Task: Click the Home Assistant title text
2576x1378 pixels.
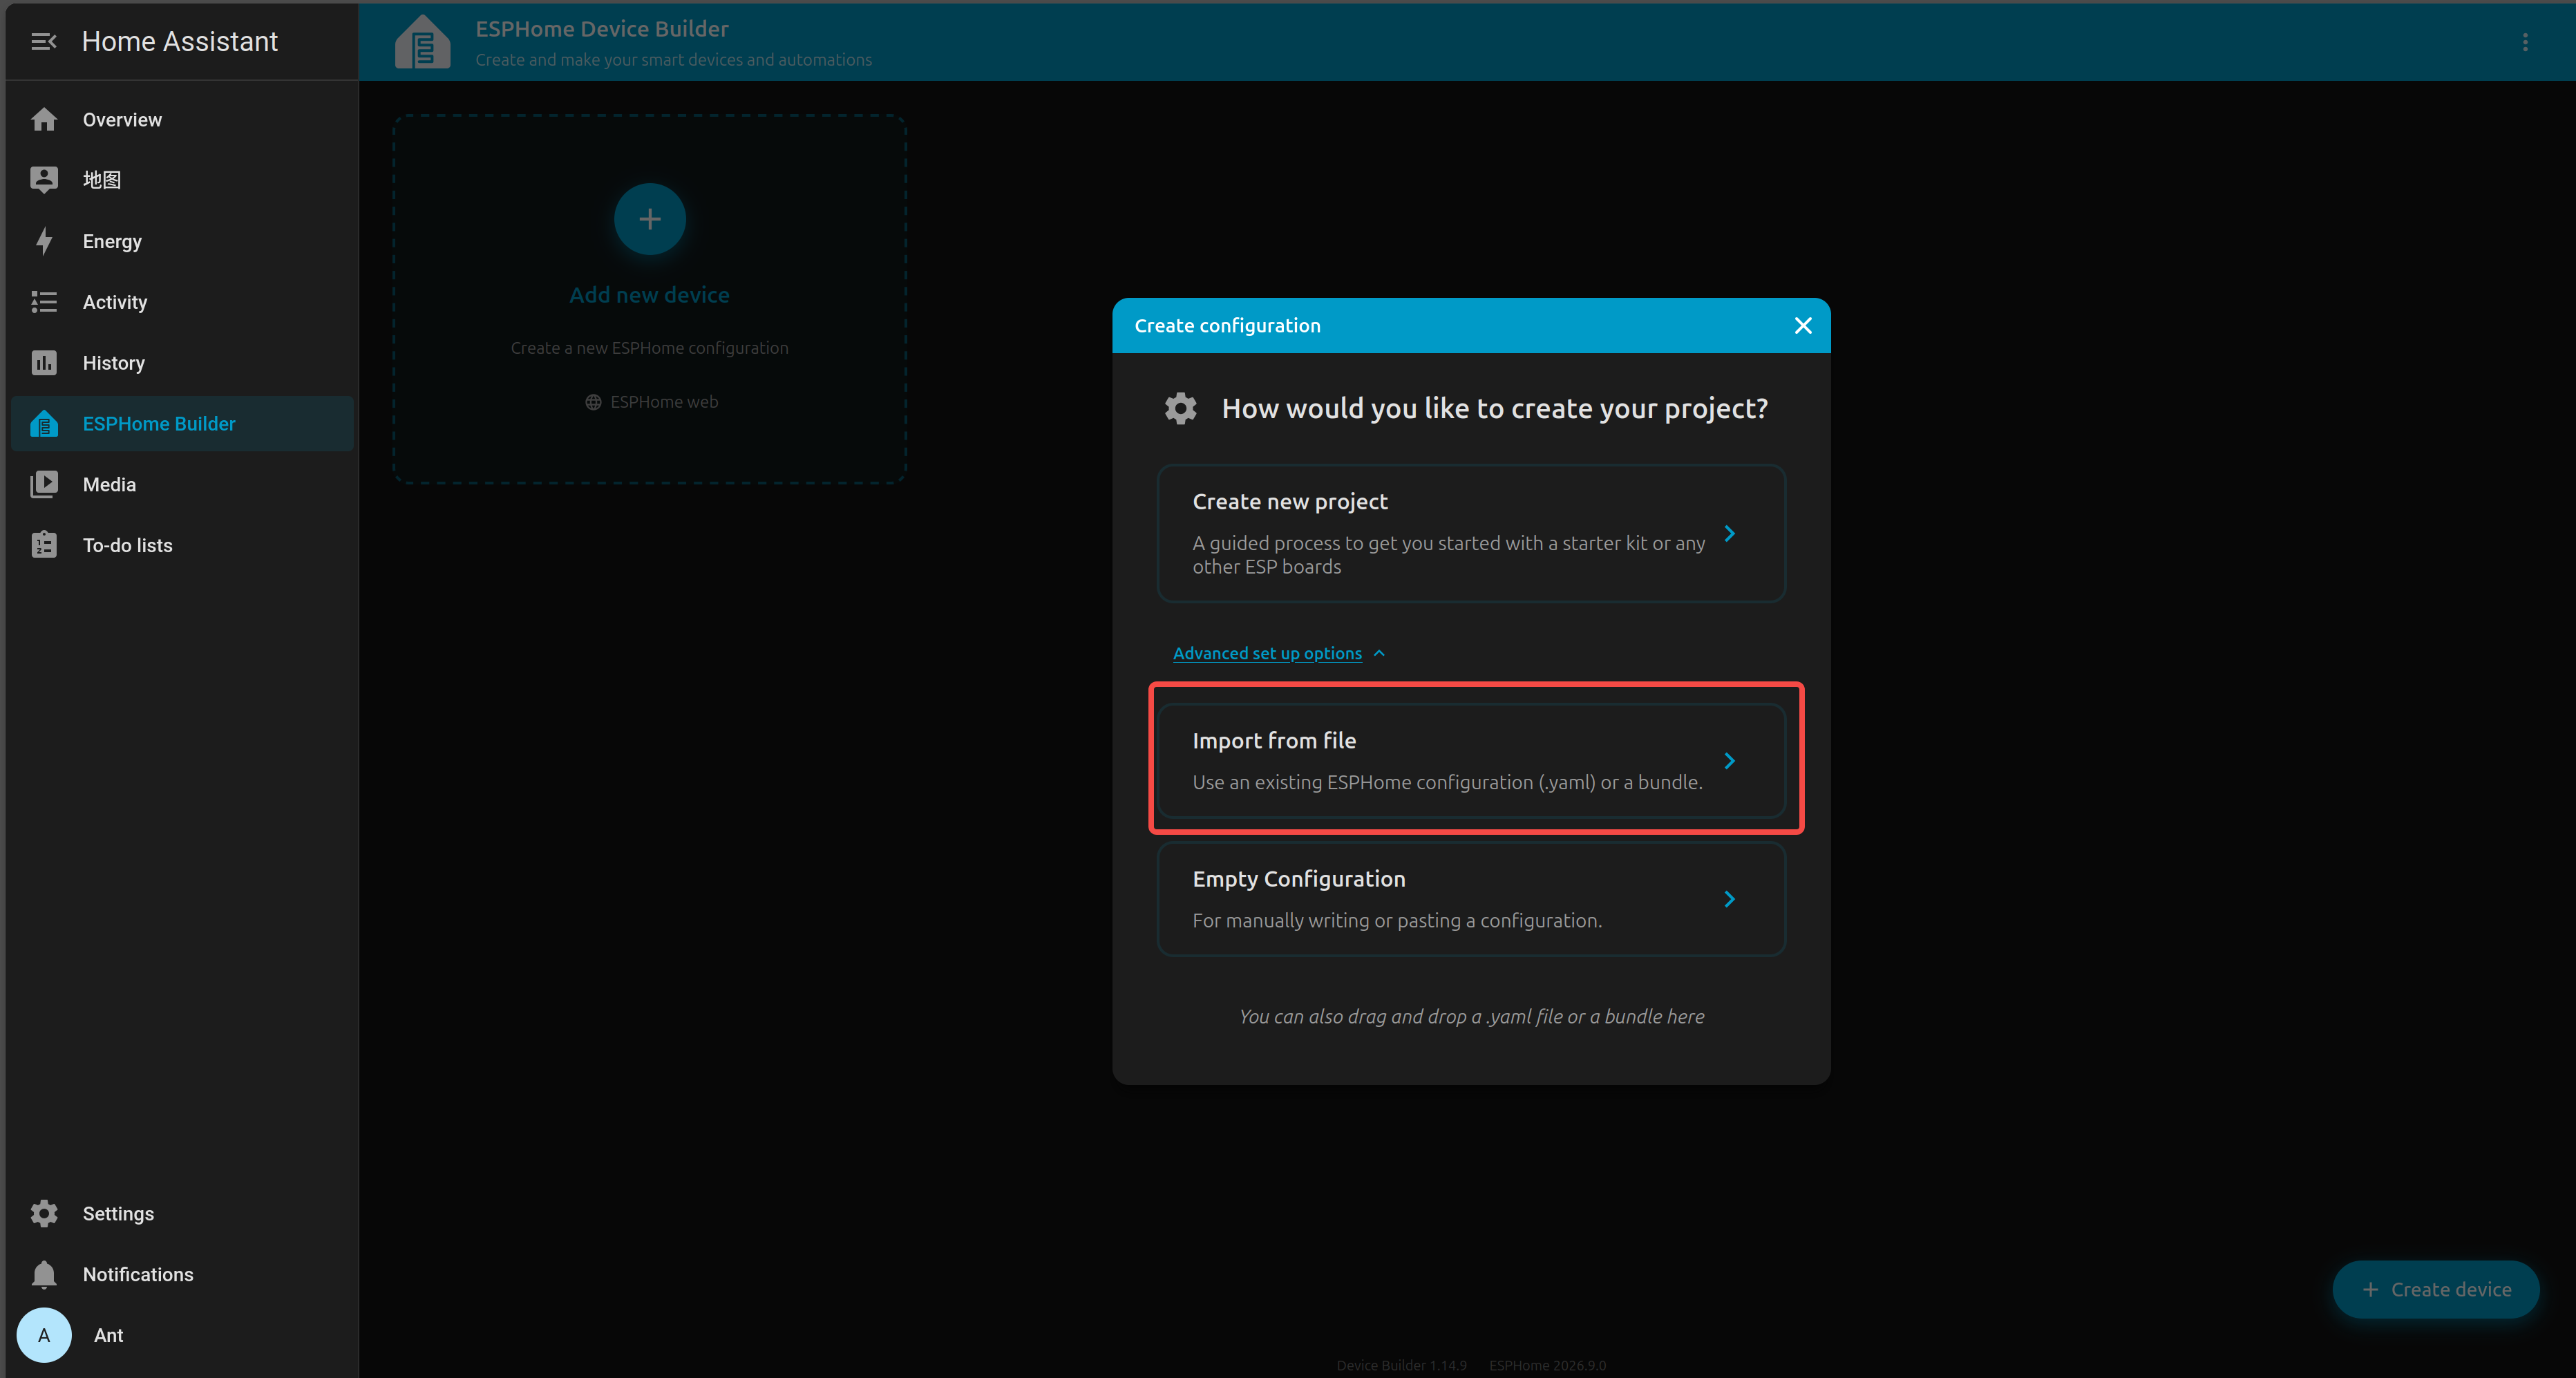Action: coord(180,41)
